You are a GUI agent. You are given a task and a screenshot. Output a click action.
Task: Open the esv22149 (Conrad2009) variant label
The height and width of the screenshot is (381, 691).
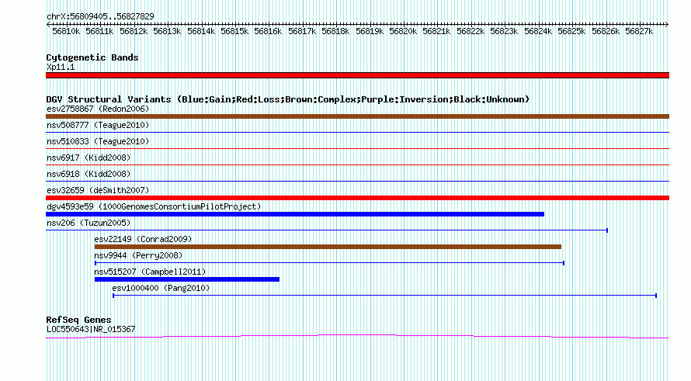pyautogui.click(x=143, y=239)
